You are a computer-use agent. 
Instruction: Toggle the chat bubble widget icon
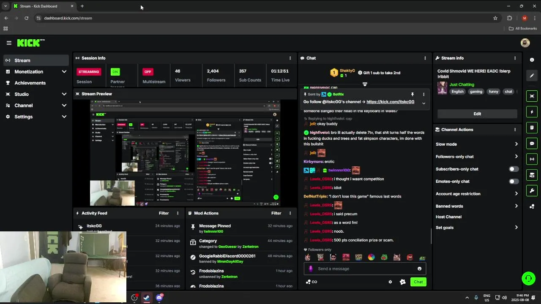pos(532,144)
